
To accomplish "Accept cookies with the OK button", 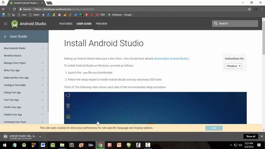I will click(214, 128).
